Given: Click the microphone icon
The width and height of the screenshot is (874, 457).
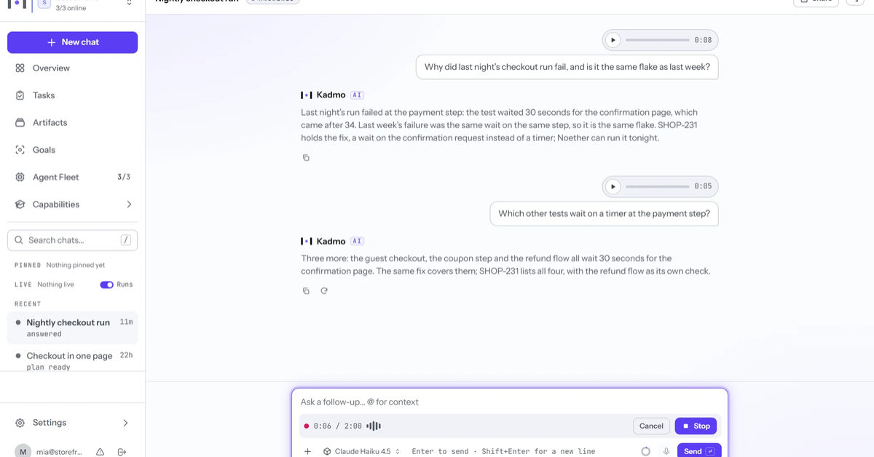Looking at the screenshot, I should tap(666, 452).
